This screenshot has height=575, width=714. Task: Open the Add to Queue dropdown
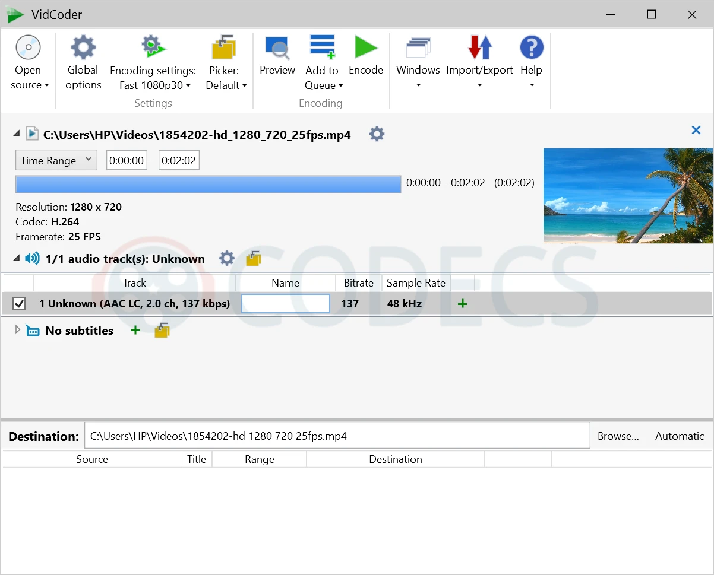click(x=340, y=85)
